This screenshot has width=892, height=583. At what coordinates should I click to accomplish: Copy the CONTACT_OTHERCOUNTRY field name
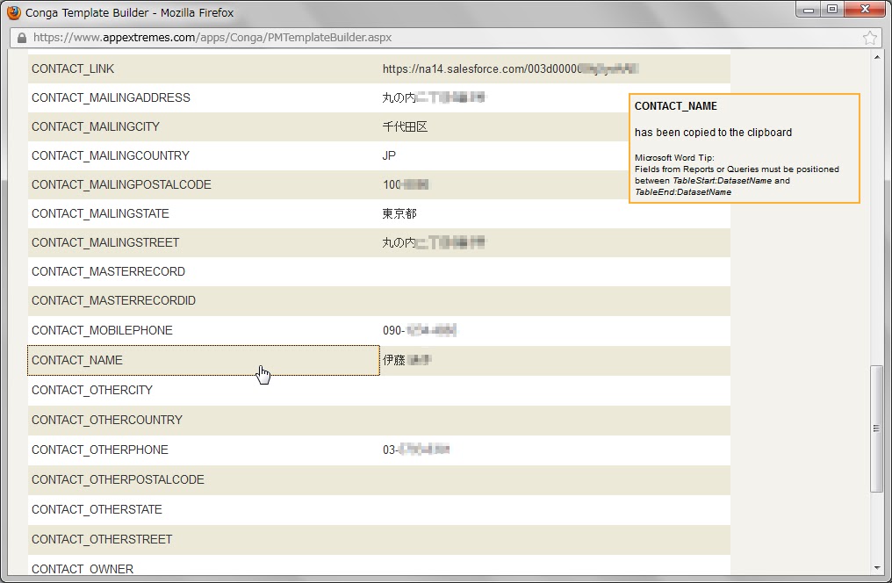(x=107, y=421)
